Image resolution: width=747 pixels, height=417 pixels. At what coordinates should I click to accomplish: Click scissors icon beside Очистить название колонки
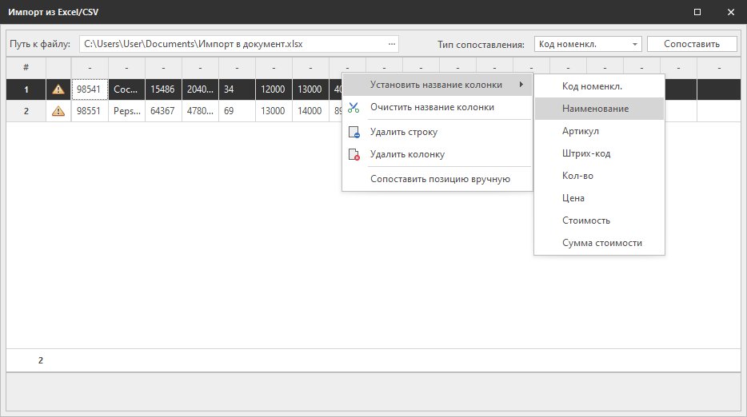(354, 107)
